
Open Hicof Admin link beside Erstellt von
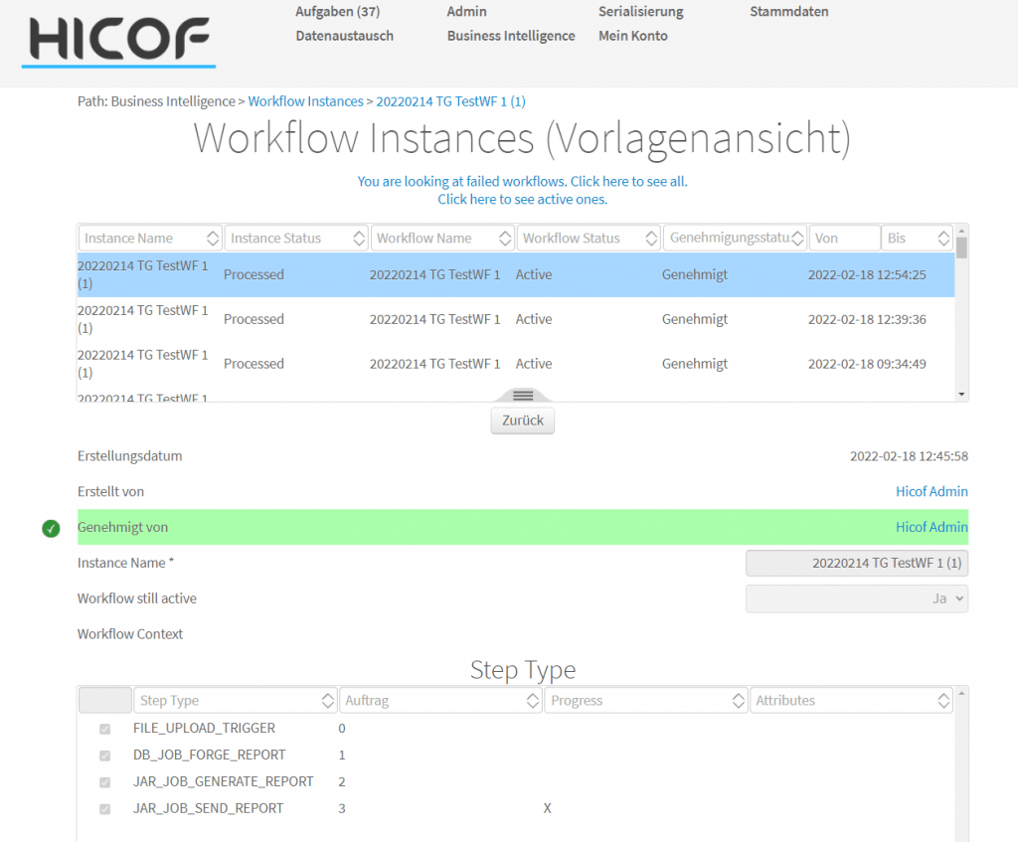932,491
